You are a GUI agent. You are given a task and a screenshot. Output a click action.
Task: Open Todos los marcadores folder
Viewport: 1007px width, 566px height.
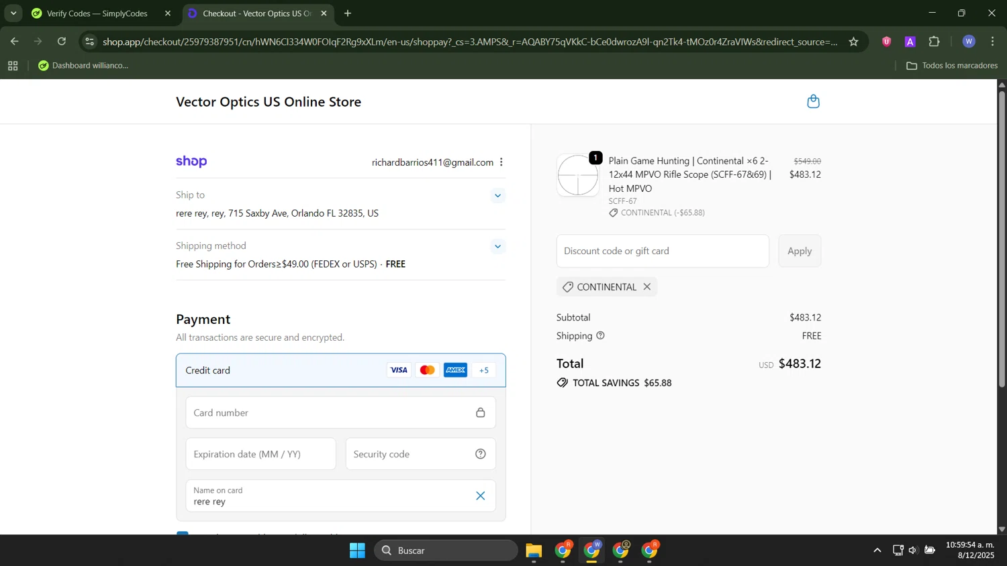pyautogui.click(x=952, y=66)
